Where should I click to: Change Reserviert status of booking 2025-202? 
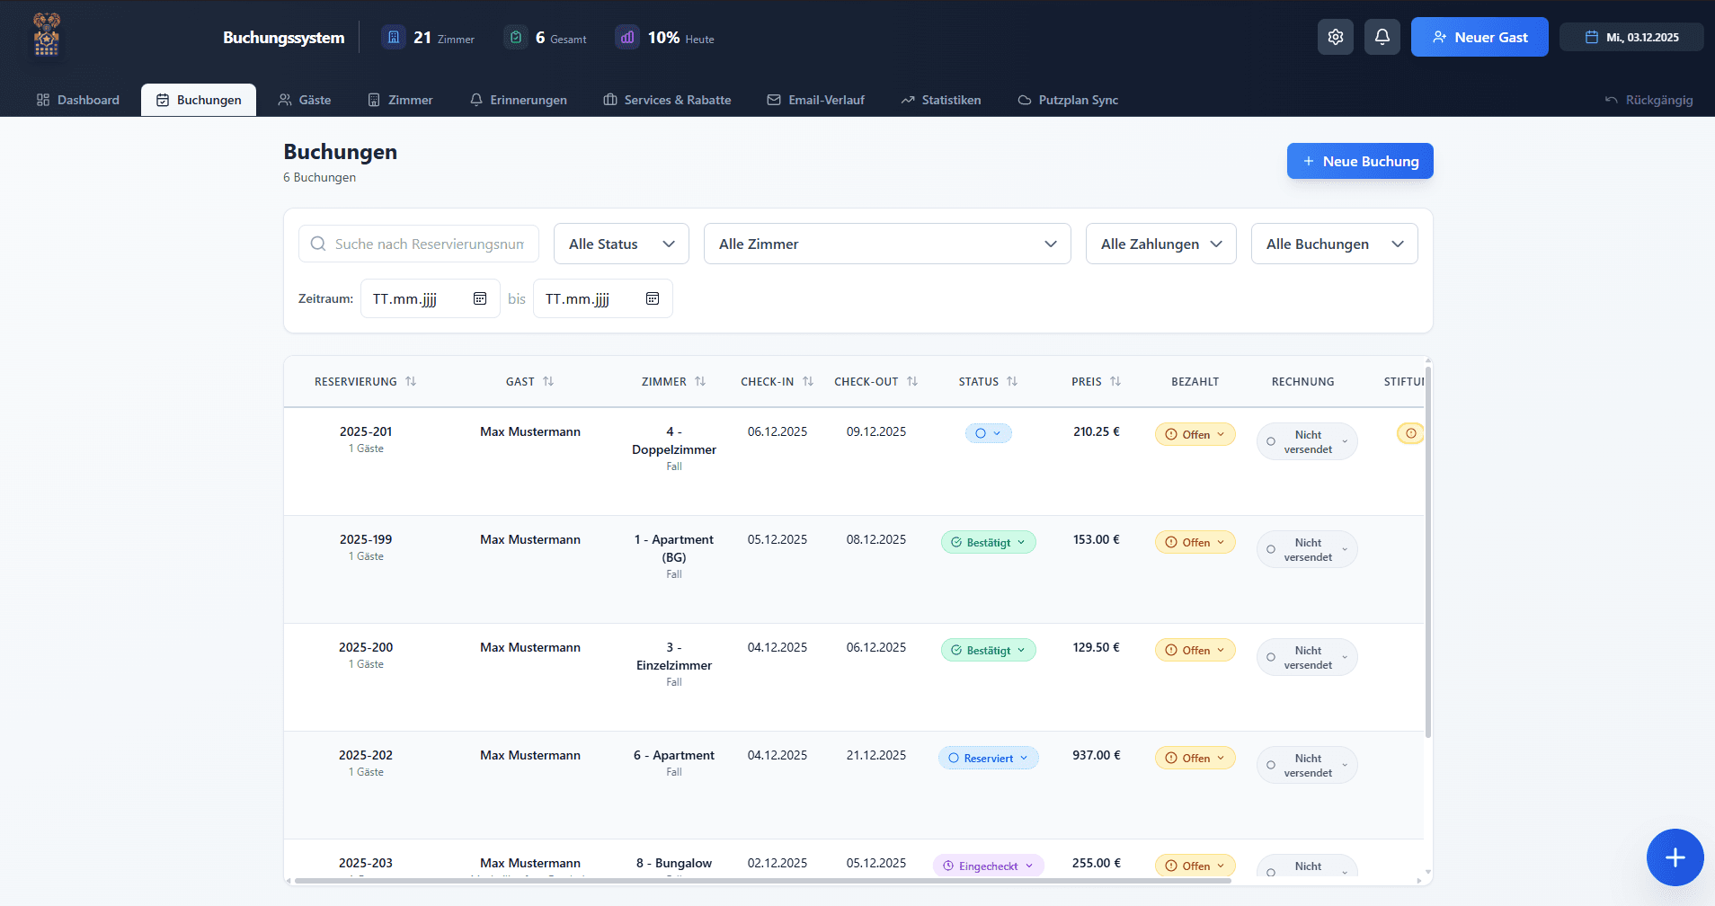coord(988,758)
